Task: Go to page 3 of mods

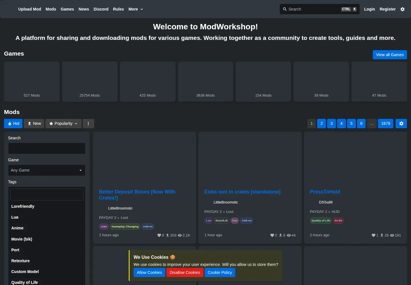Action: pyautogui.click(x=332, y=123)
